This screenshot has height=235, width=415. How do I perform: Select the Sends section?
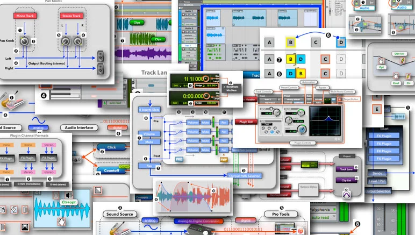(377, 173)
